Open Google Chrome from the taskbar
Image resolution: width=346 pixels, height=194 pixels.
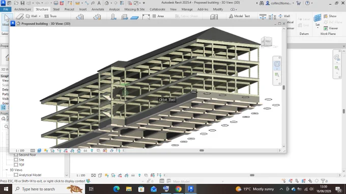(x=179, y=189)
